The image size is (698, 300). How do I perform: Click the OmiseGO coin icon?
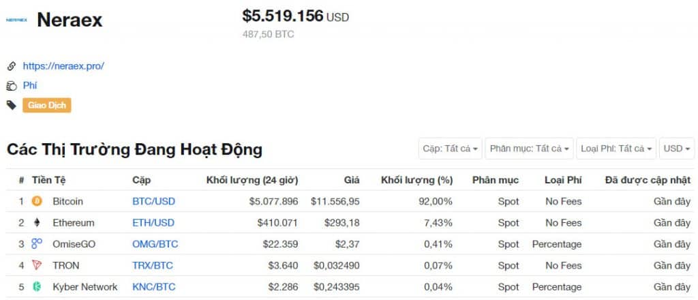tap(37, 243)
